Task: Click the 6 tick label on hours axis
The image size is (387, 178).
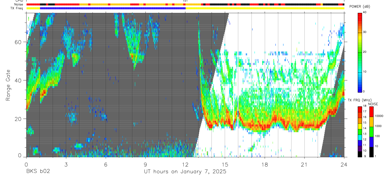Action: tap(106, 164)
